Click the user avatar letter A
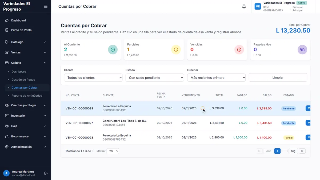 (6, 173)
